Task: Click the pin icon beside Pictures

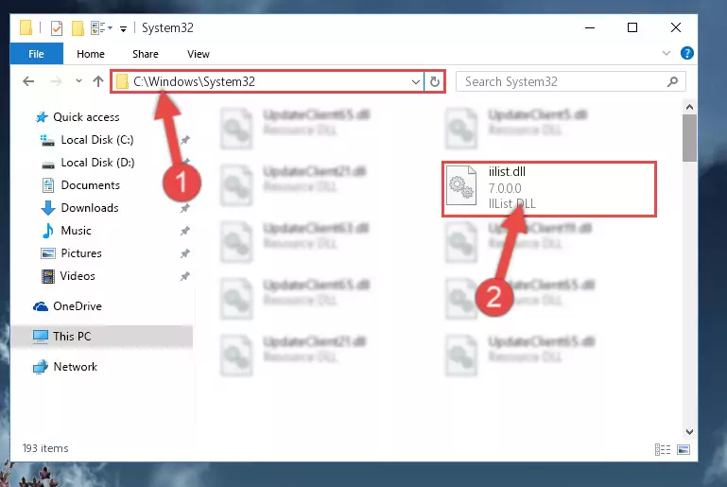Action: pos(184,253)
